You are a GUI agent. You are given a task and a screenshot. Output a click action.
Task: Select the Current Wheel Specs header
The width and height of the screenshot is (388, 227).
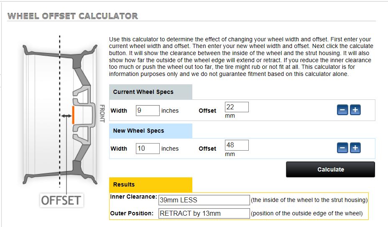click(x=151, y=92)
